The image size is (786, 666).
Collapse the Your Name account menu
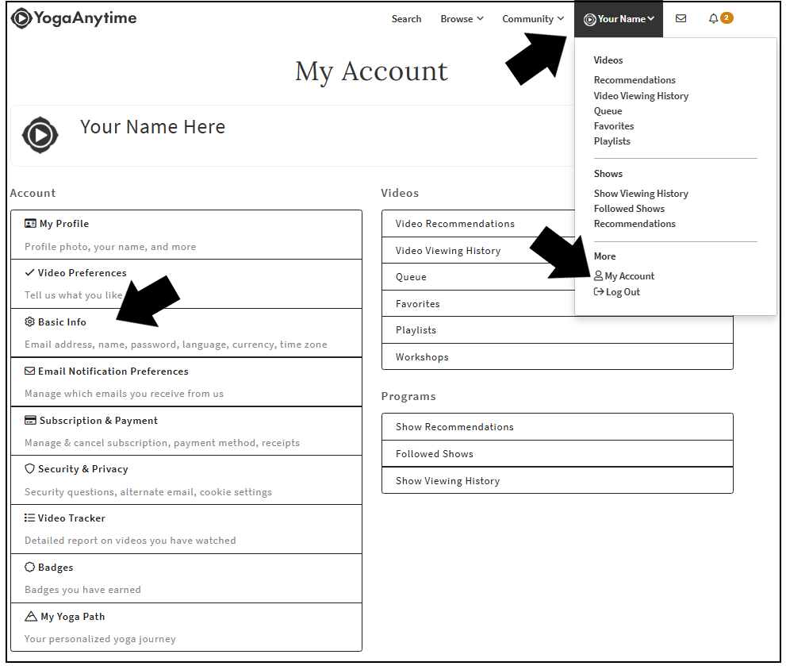(619, 19)
